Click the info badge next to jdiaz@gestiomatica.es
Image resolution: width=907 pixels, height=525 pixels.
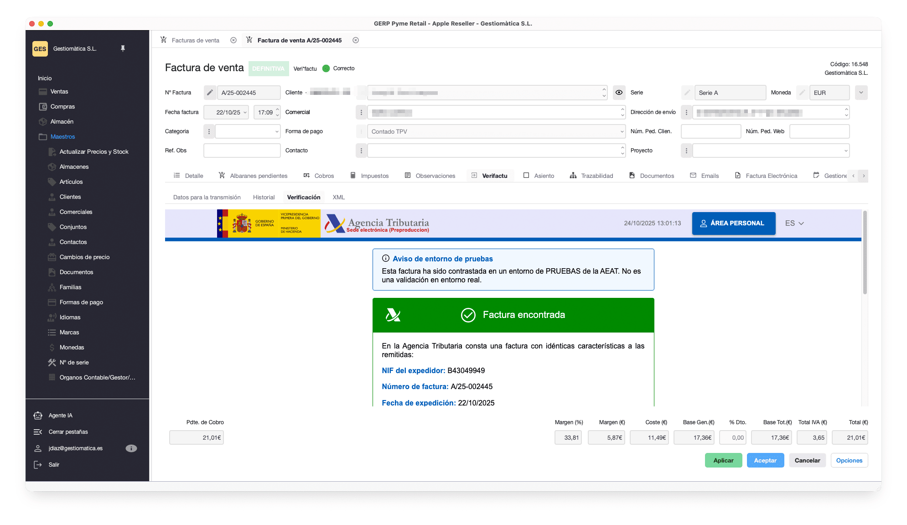(x=131, y=448)
